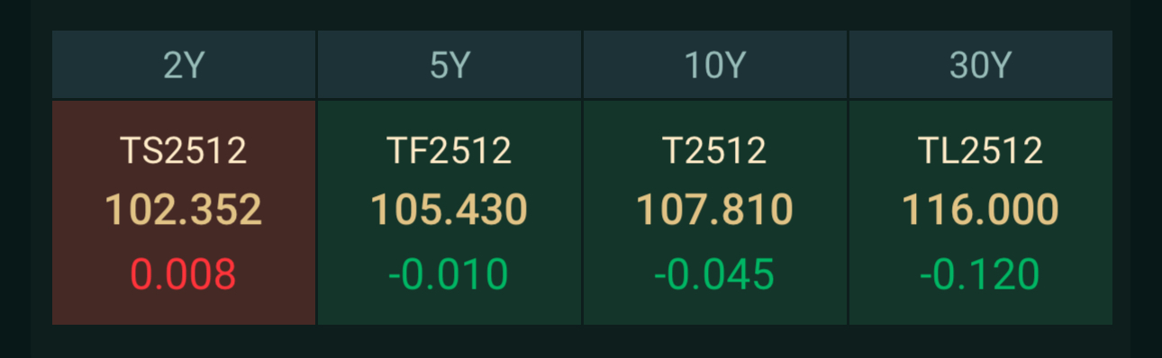Select the 10Y column header
Viewport: 1162px width, 358px height.
[x=715, y=65]
